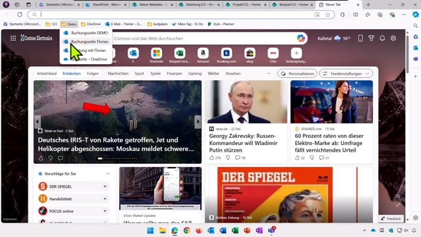Dislike the Georgy Zakrevsky article
The height and width of the screenshot is (237, 421).
(x=228, y=157)
